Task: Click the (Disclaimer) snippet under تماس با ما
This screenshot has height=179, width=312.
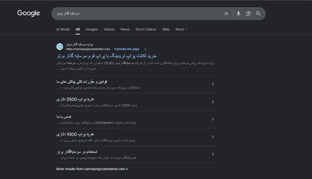Action: coord(96,123)
